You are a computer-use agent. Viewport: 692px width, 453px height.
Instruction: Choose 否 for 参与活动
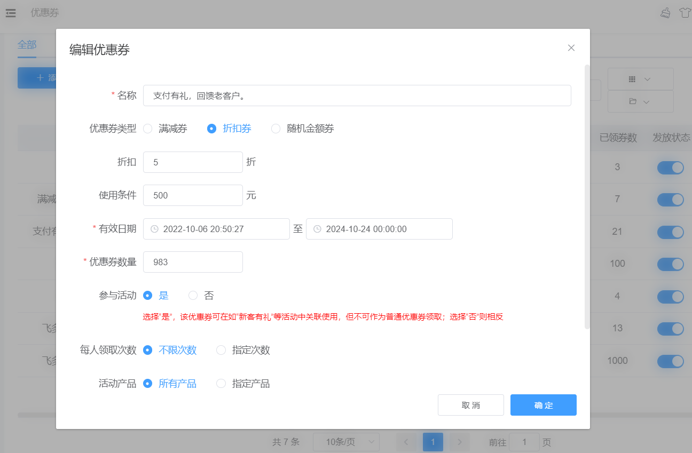point(193,296)
